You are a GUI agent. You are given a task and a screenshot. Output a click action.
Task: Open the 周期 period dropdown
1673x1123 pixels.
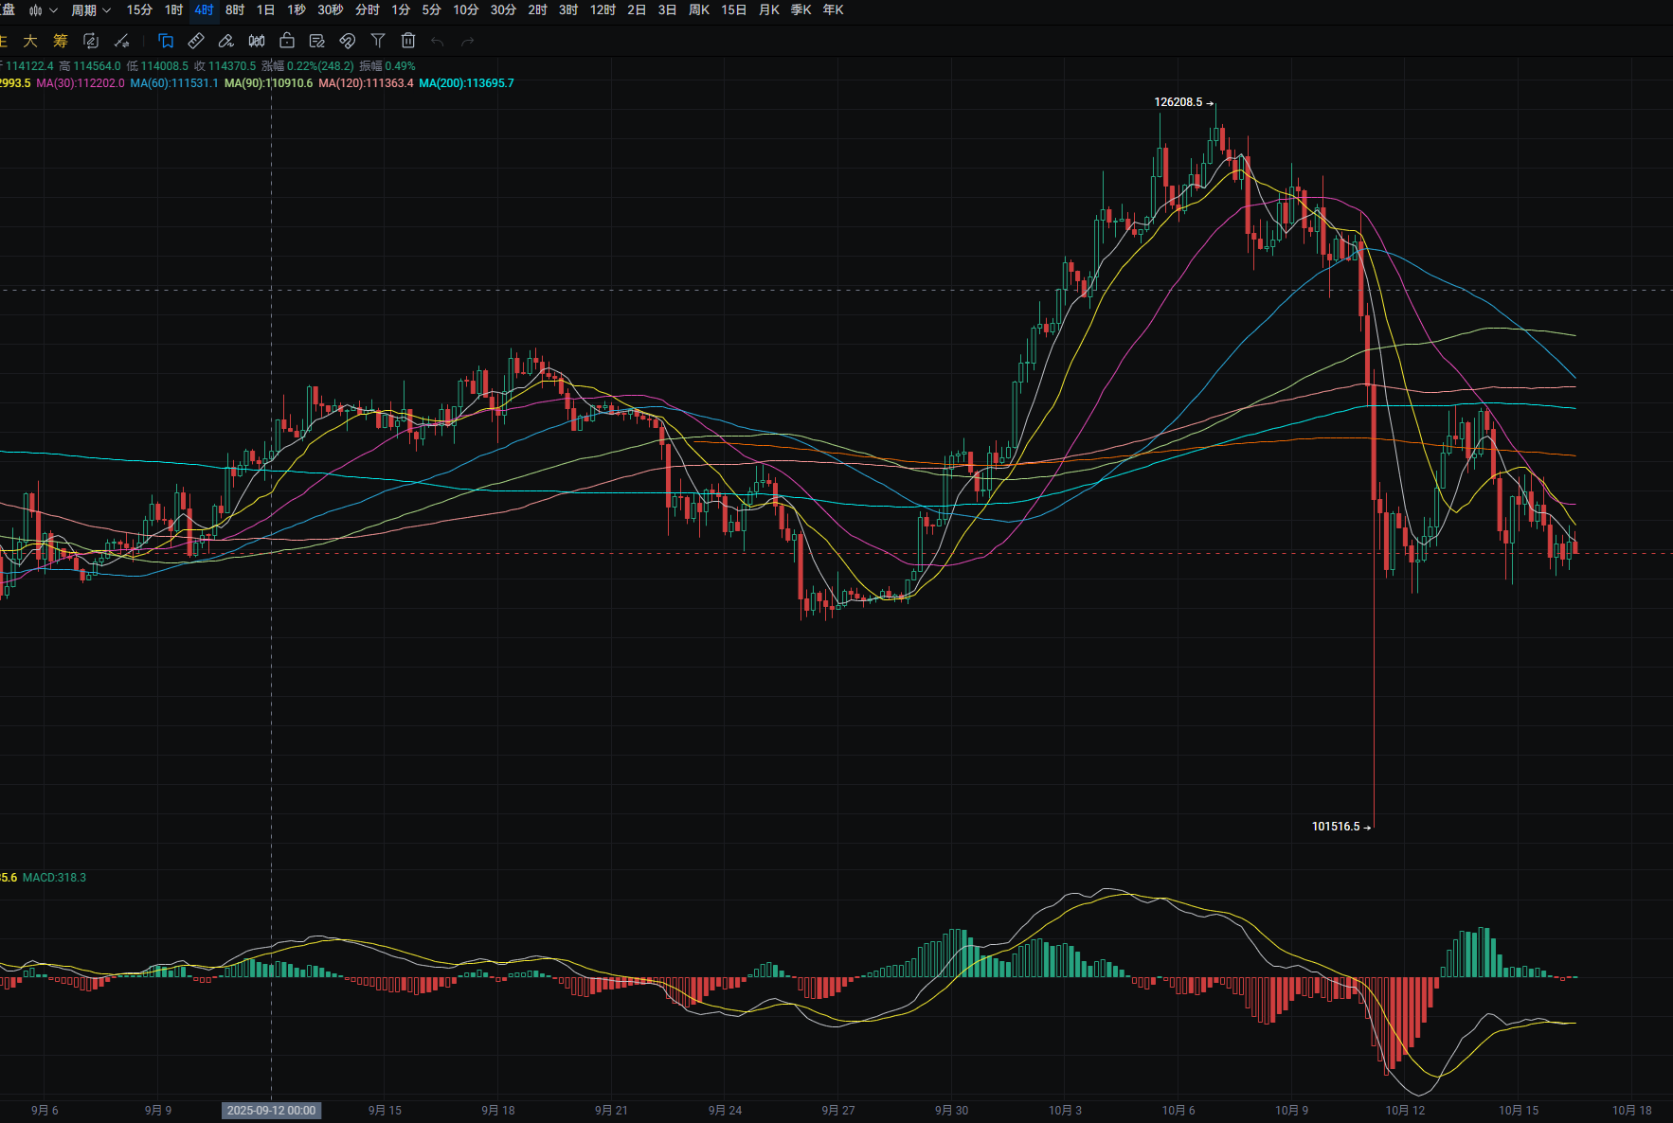pos(91,10)
